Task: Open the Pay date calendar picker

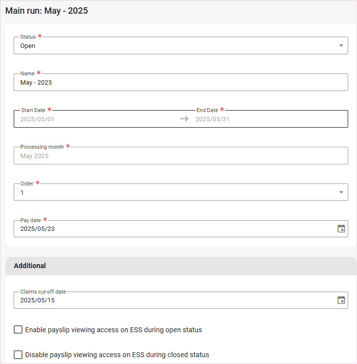Action: [341, 228]
